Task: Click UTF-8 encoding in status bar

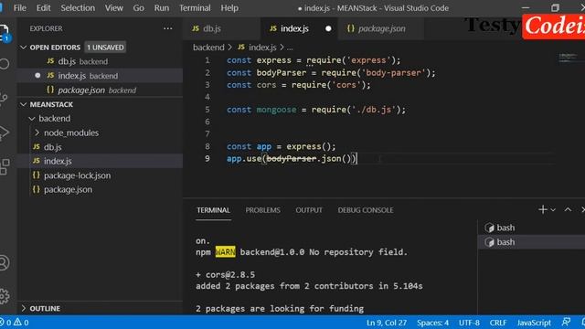Action: (x=469, y=323)
